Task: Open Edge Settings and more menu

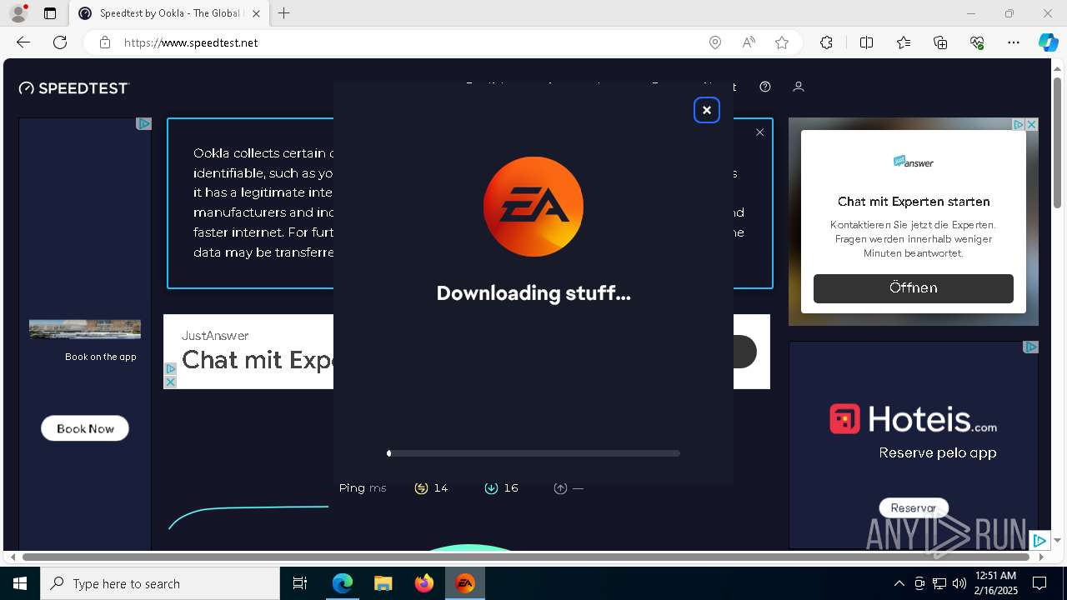Action: [x=1014, y=42]
